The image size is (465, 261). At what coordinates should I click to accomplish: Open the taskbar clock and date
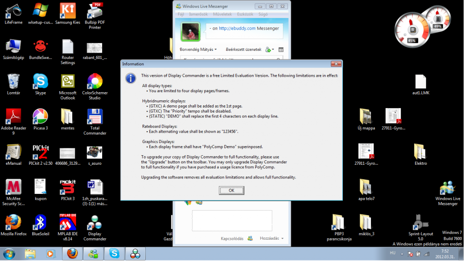445,254
